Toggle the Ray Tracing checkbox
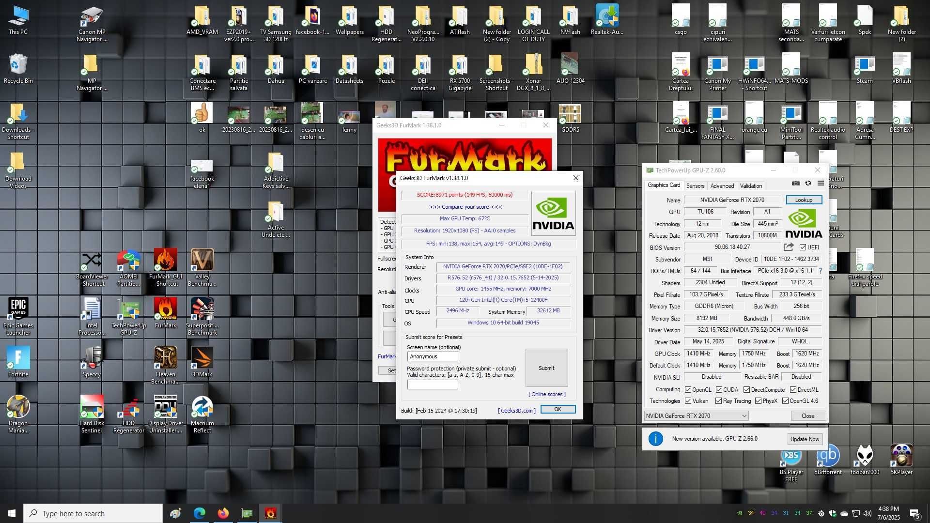930x523 pixels. click(x=719, y=401)
